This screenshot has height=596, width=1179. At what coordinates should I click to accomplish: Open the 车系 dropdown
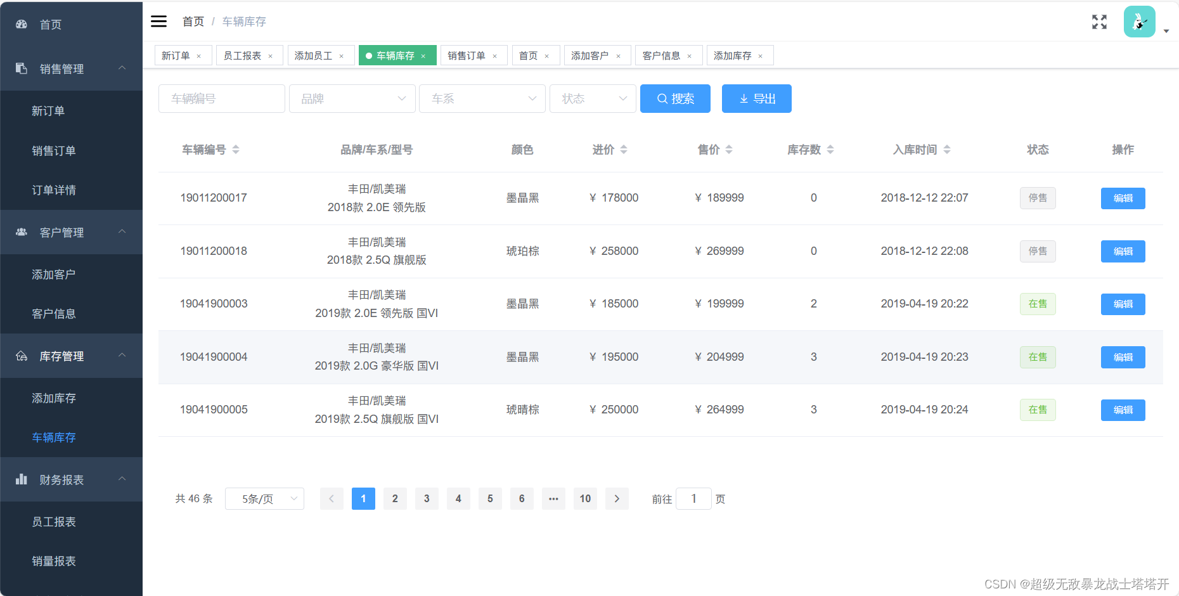(482, 98)
